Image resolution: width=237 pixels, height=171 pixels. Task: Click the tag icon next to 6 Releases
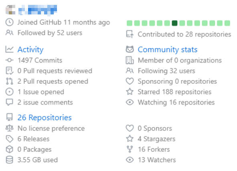point(9,139)
